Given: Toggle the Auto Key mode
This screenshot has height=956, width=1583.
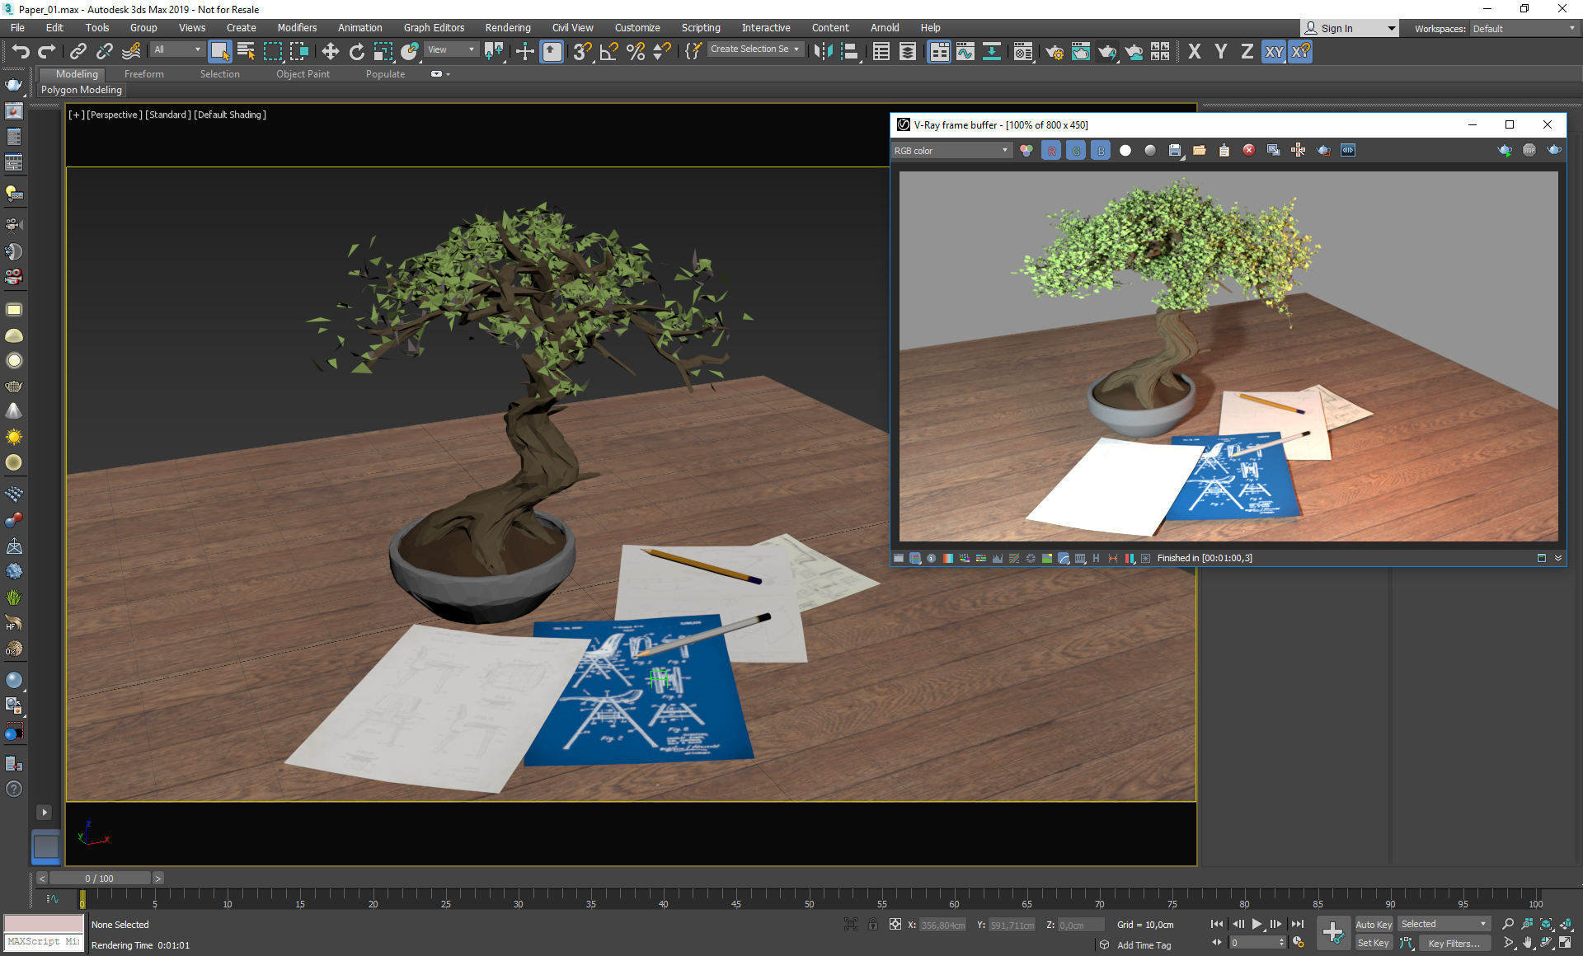Looking at the screenshot, I should coord(1374,924).
